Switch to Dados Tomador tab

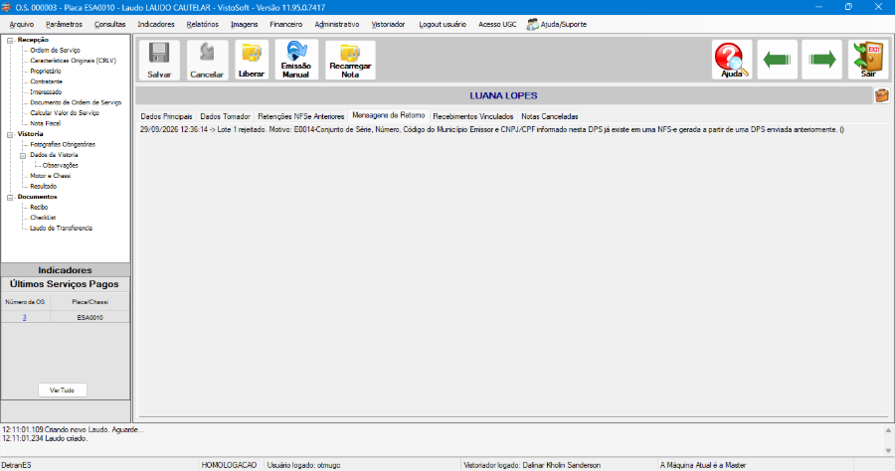(225, 116)
